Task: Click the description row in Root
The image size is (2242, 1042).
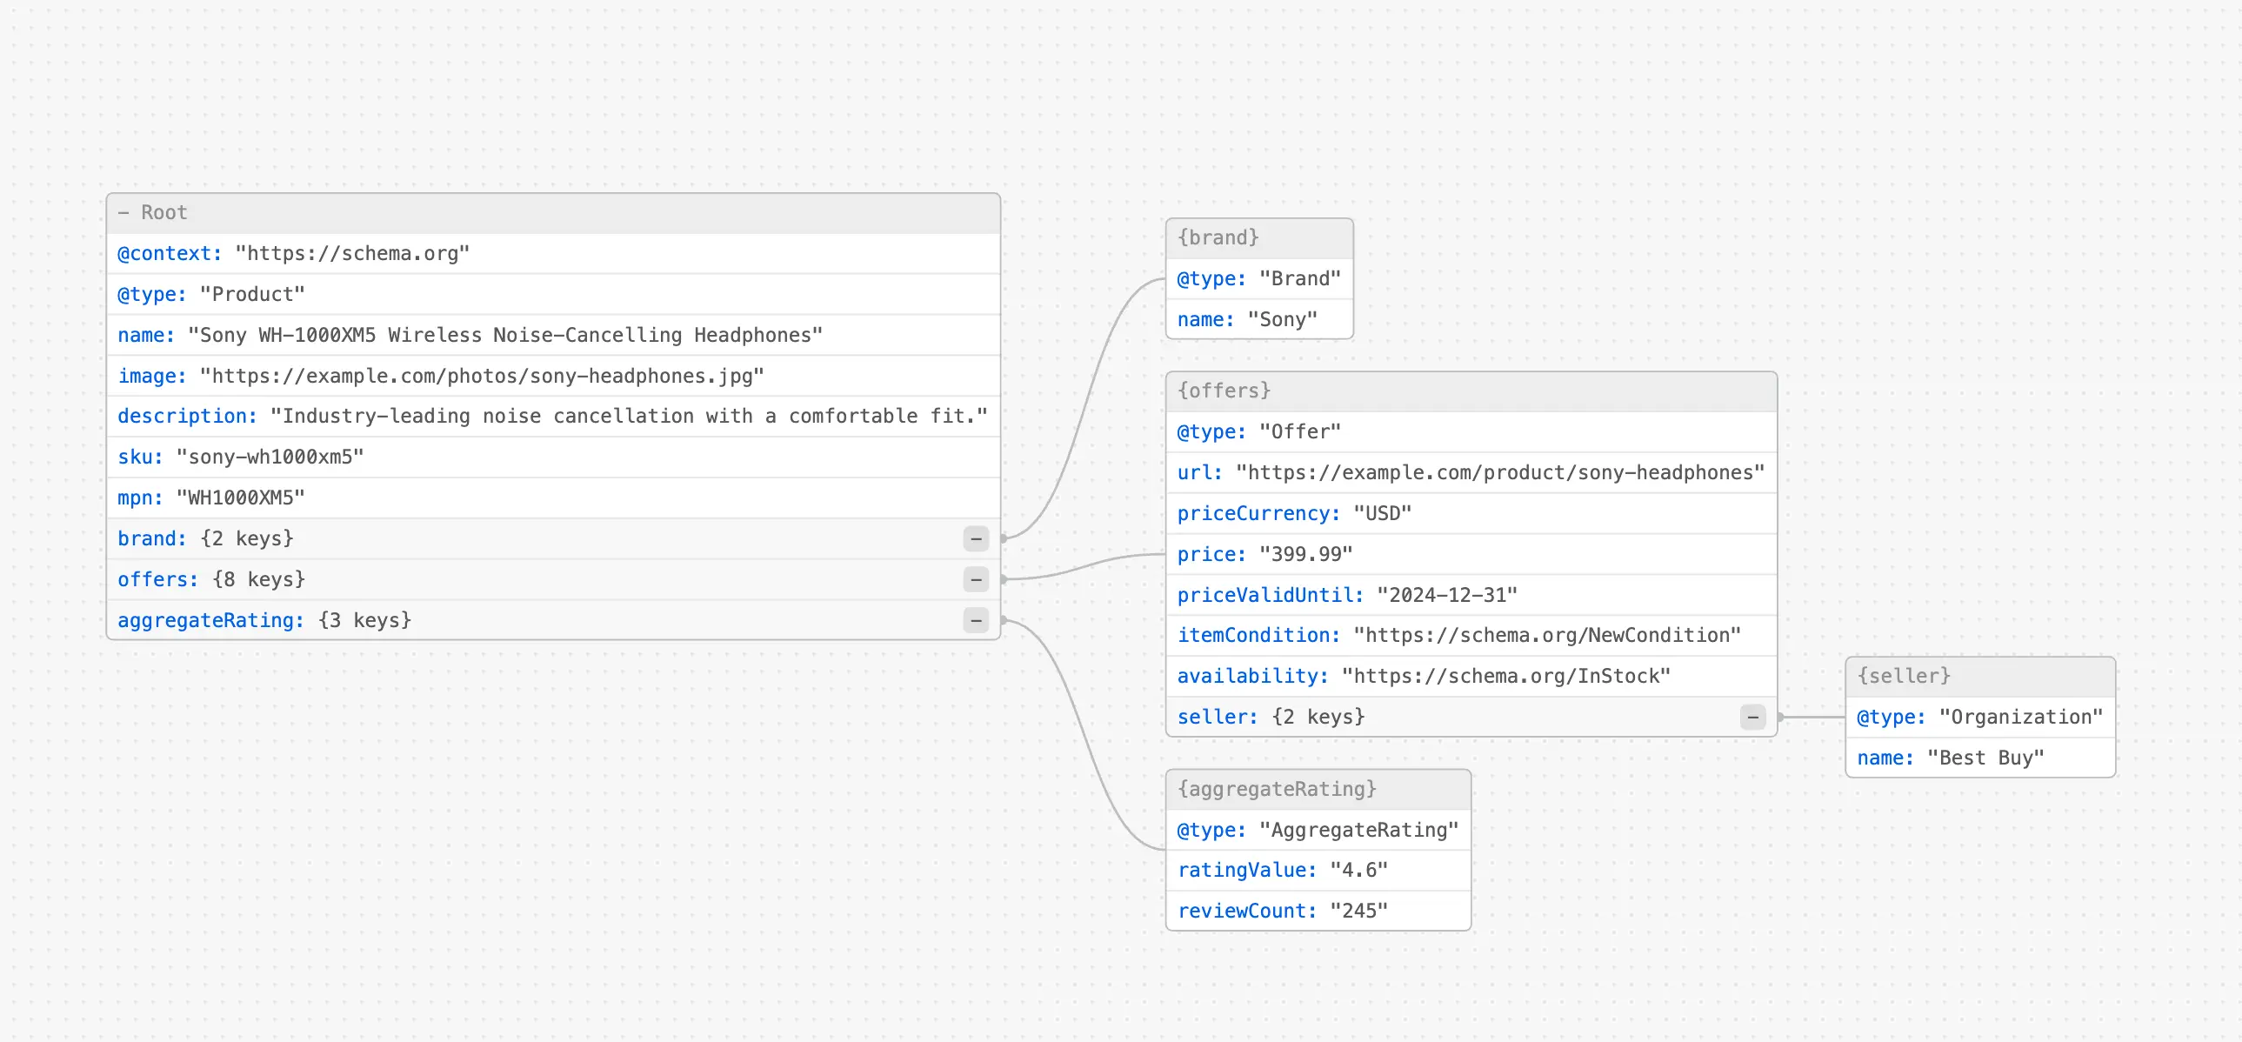Action: 552,417
